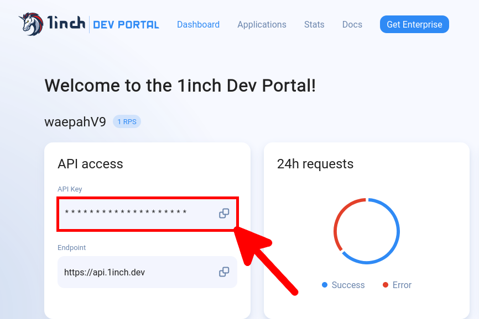This screenshot has width=479, height=319.
Task: Click the blue Success legend dot
Action: pos(324,285)
